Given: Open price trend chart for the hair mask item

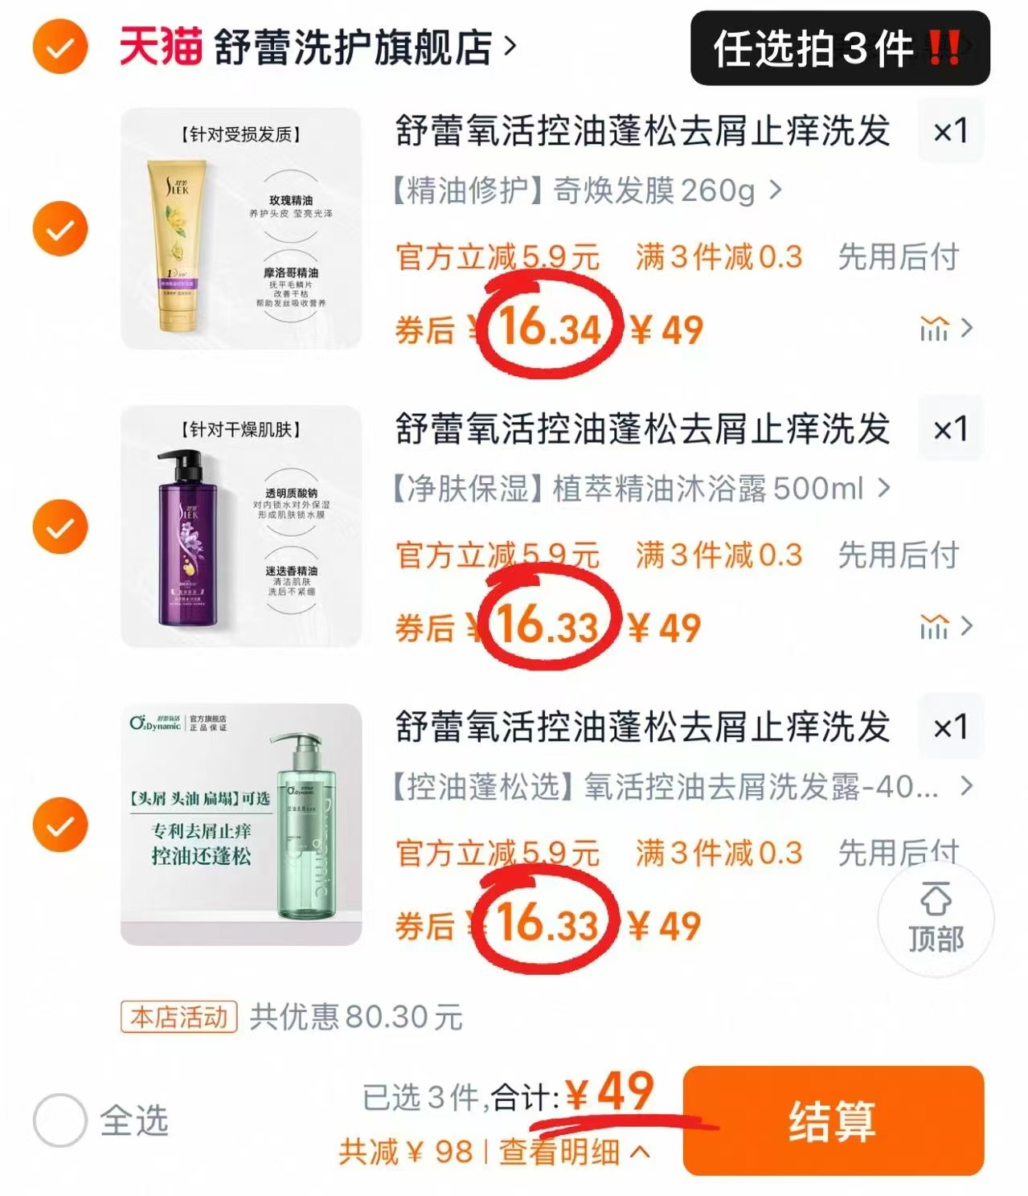Looking at the screenshot, I should click(932, 329).
